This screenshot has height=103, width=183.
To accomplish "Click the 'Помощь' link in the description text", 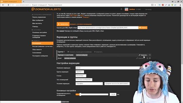I will point(86,17).
